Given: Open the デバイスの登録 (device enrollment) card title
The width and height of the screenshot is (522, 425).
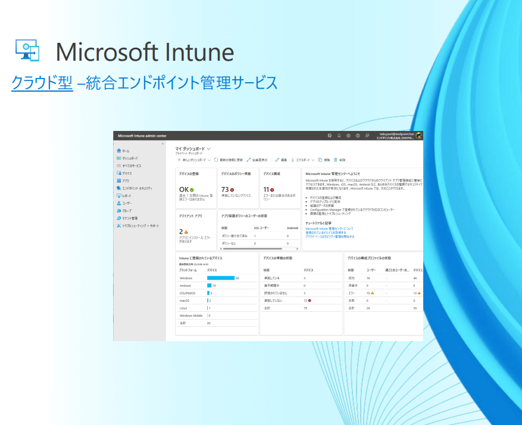Looking at the screenshot, I should click(x=189, y=174).
